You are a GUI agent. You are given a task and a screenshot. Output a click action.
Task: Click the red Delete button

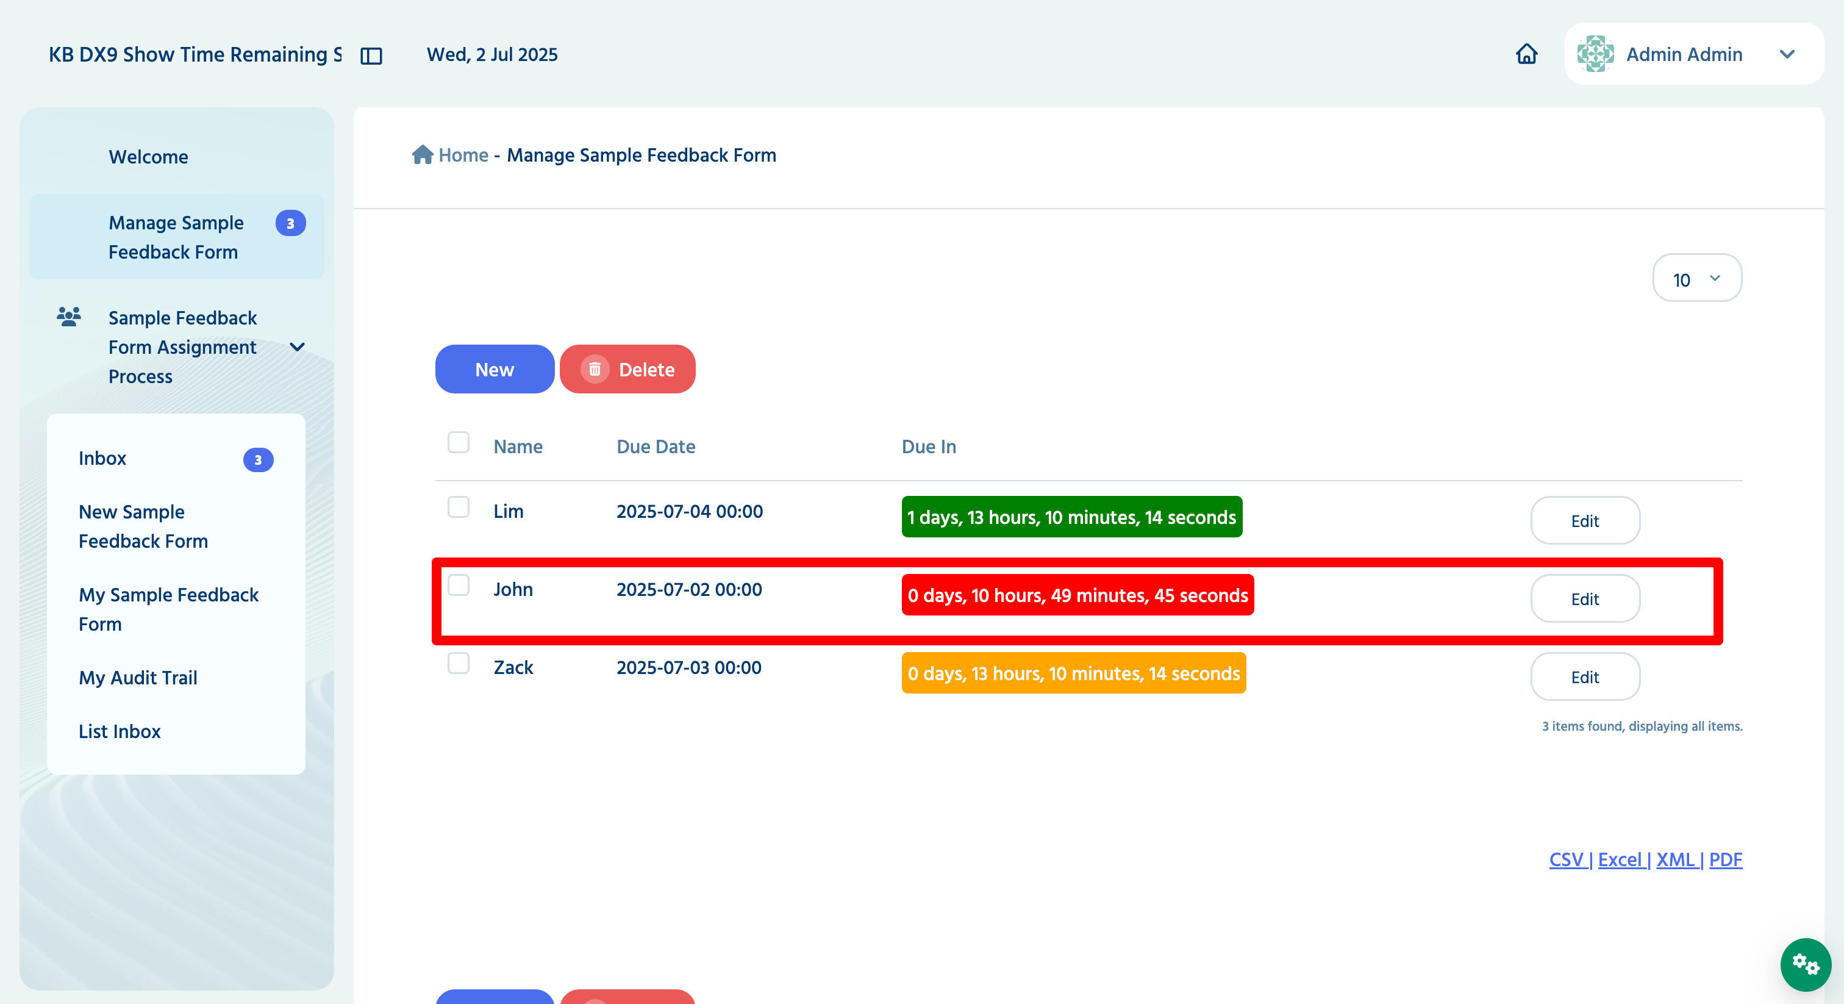tap(627, 370)
